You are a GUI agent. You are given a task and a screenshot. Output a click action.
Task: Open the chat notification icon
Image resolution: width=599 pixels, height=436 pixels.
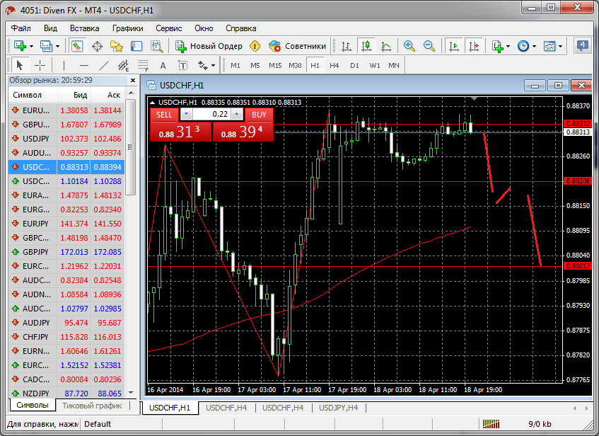pyautogui.click(x=583, y=46)
